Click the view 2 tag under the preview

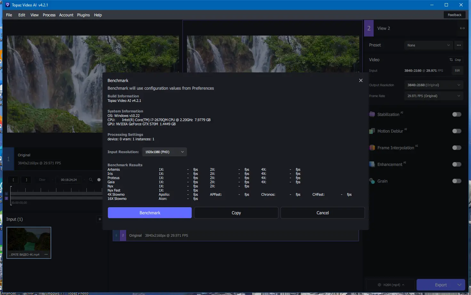click(x=123, y=235)
